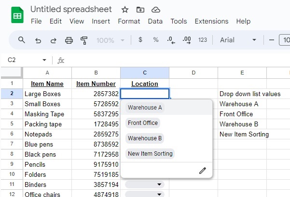
Task: Select the Item Number header cell
Action: 96,84
